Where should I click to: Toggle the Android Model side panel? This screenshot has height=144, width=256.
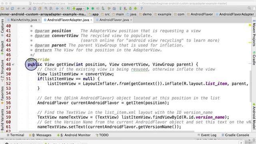point(254,116)
